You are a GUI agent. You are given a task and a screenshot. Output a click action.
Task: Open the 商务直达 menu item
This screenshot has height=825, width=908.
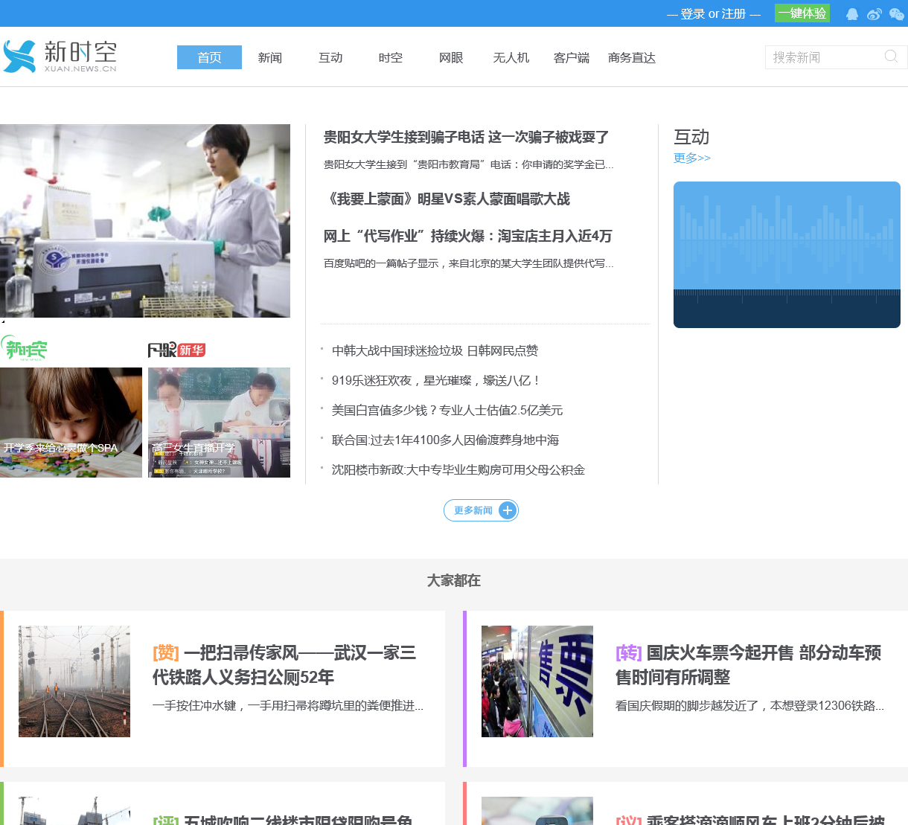(632, 57)
